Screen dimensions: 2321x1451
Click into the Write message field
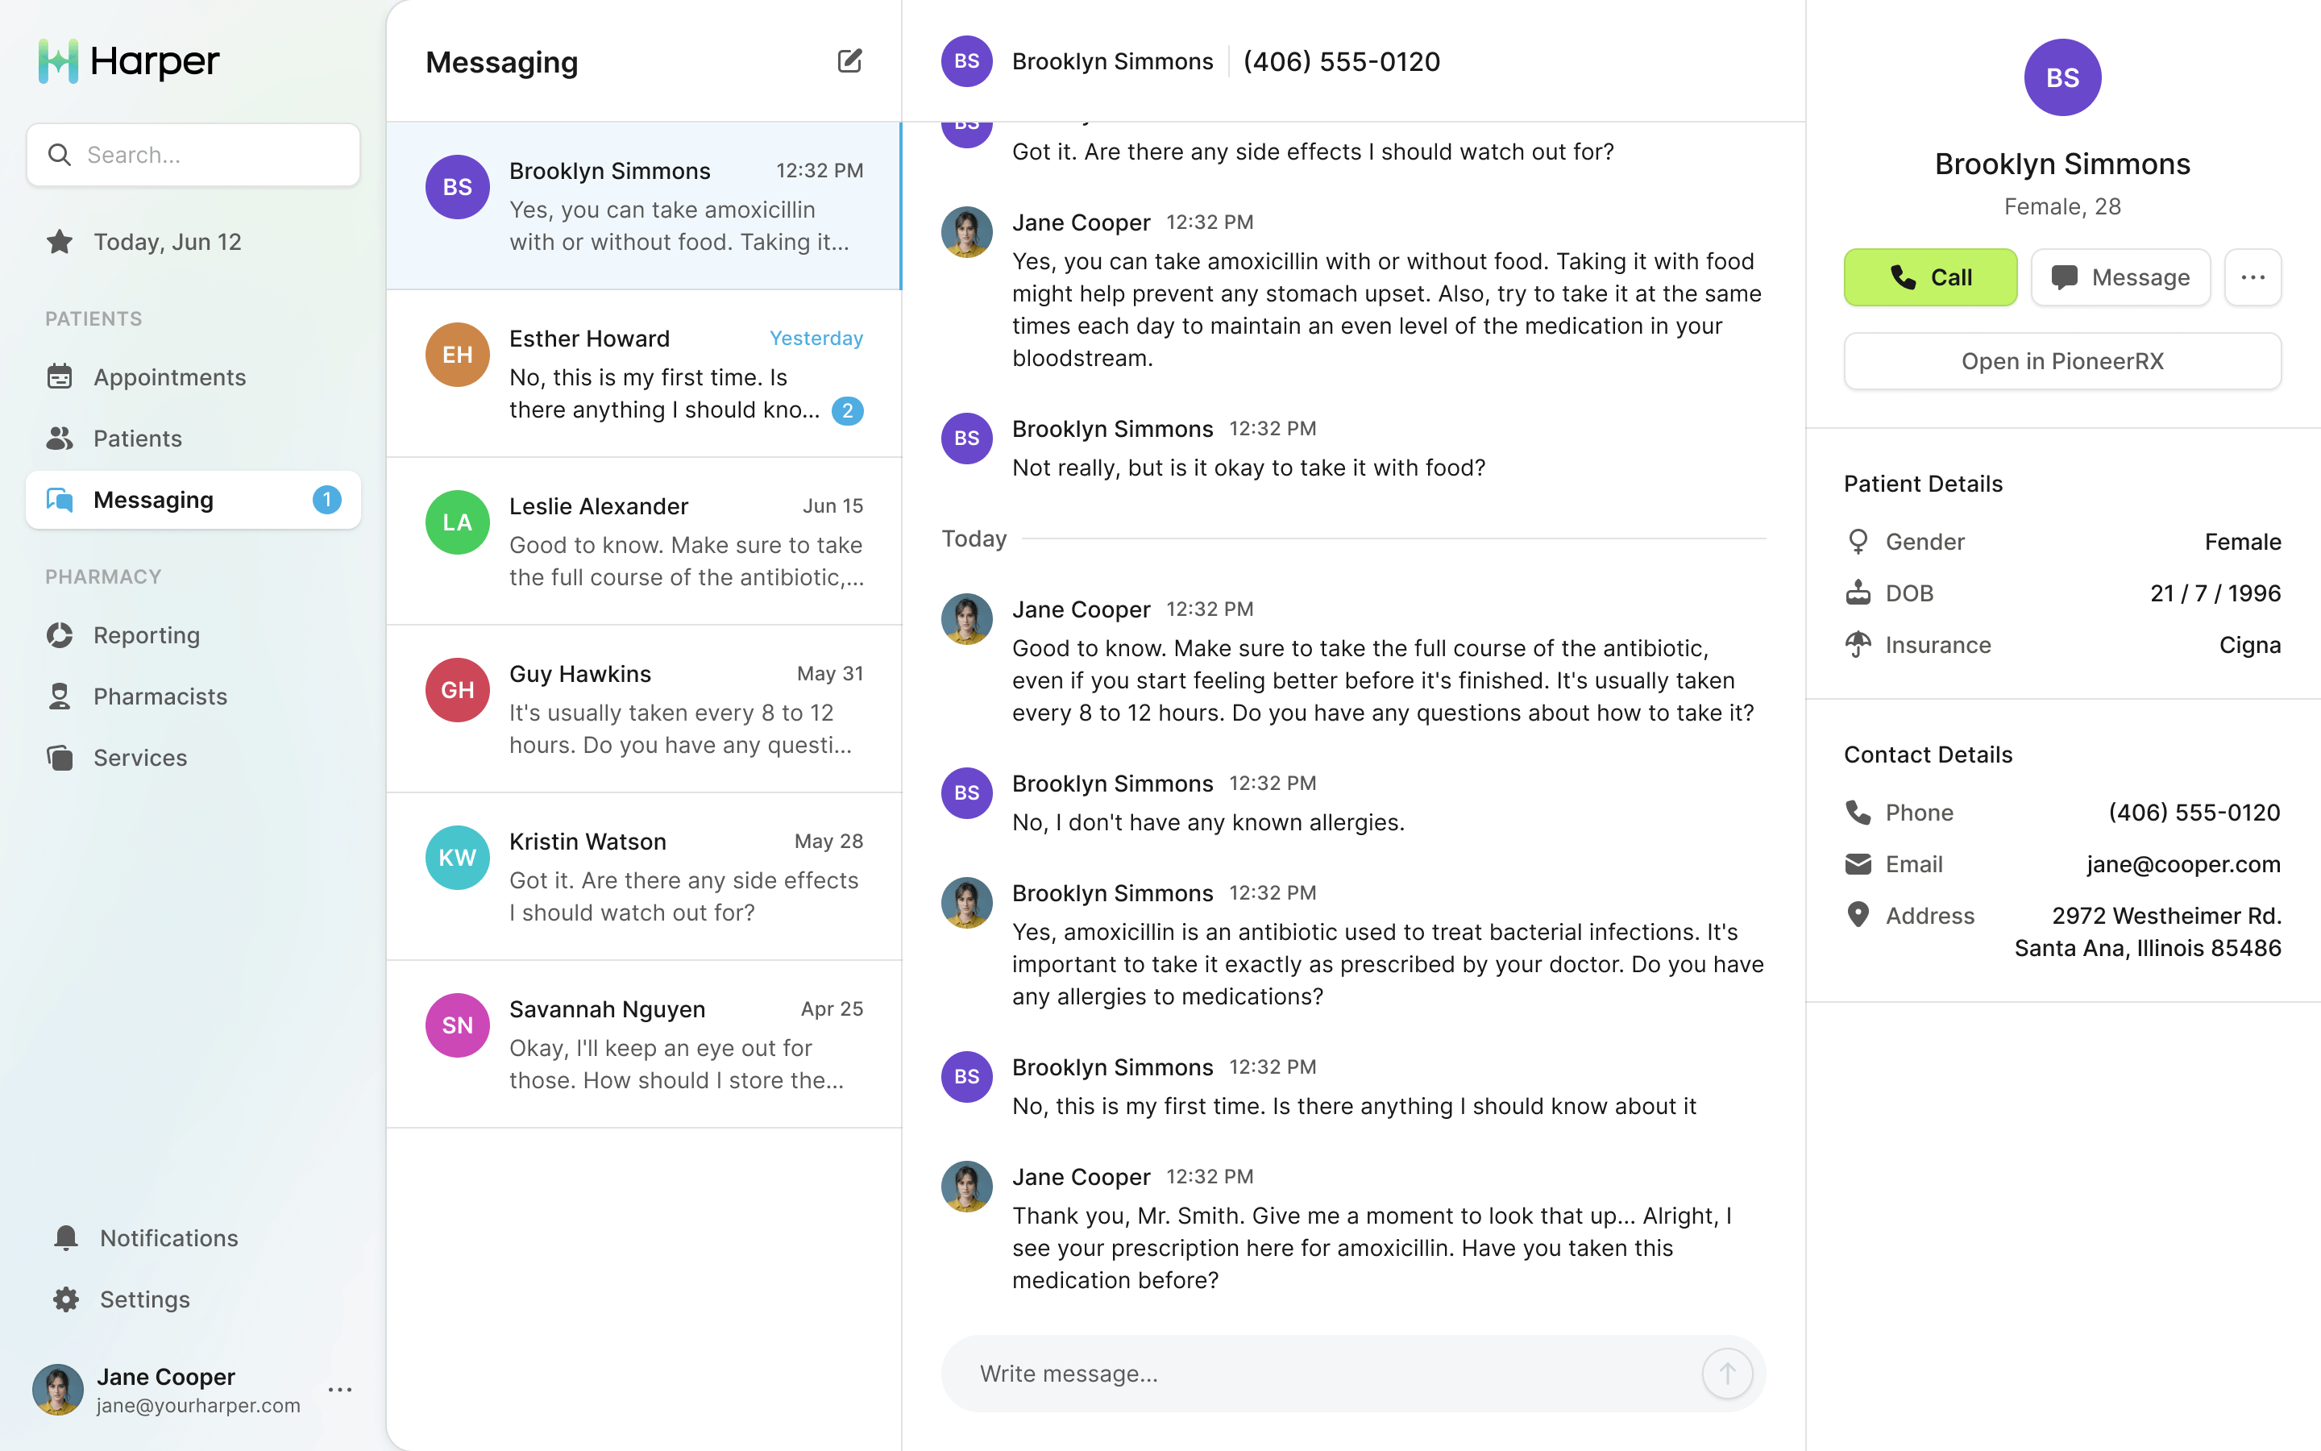pos(1323,1374)
